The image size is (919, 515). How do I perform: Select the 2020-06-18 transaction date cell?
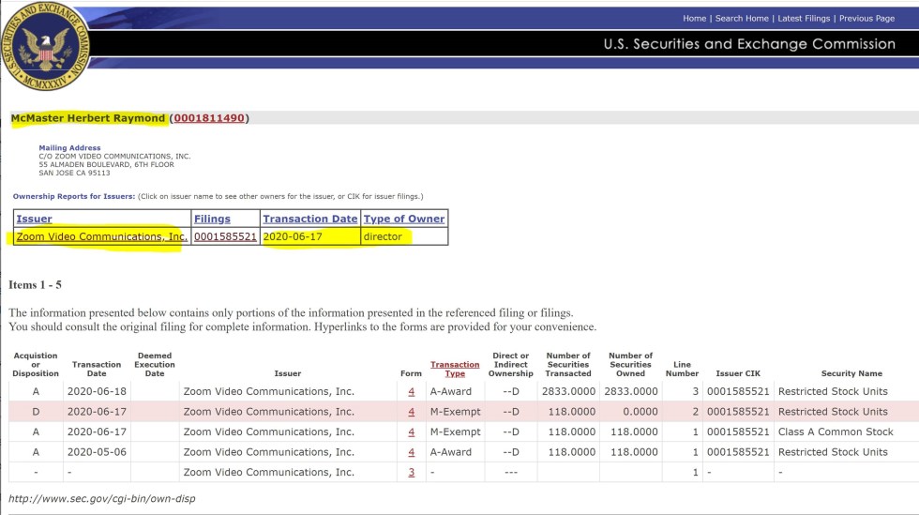97,391
